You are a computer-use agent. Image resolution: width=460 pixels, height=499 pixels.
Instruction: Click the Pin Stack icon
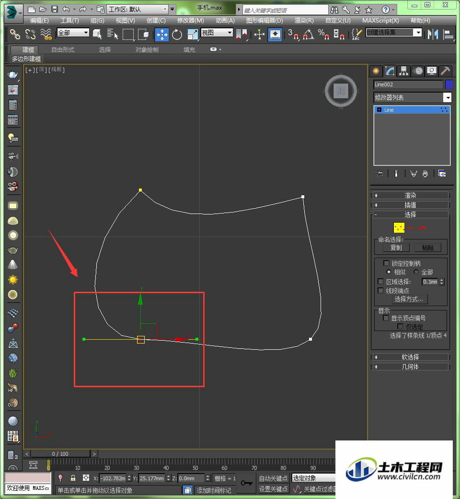coord(379,173)
